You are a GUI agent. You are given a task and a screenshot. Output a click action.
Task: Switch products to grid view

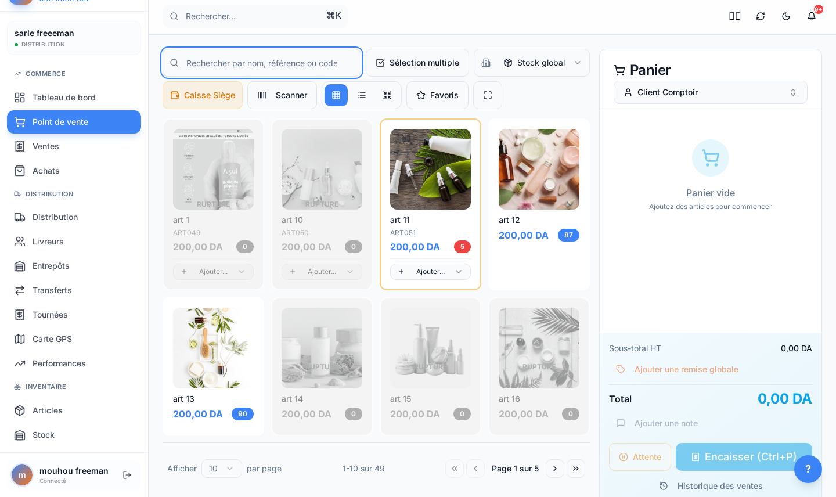click(336, 95)
